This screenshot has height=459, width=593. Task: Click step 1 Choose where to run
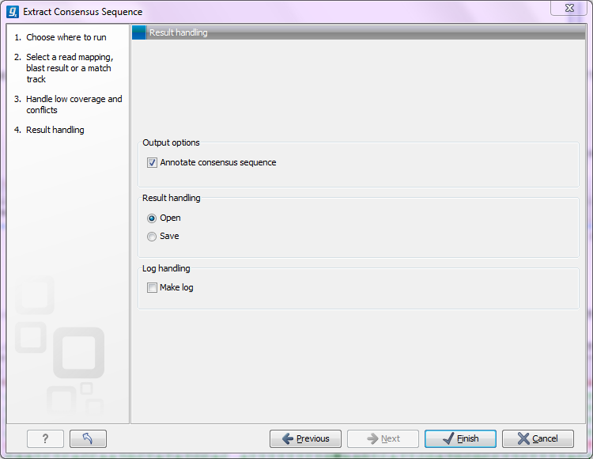coord(66,37)
